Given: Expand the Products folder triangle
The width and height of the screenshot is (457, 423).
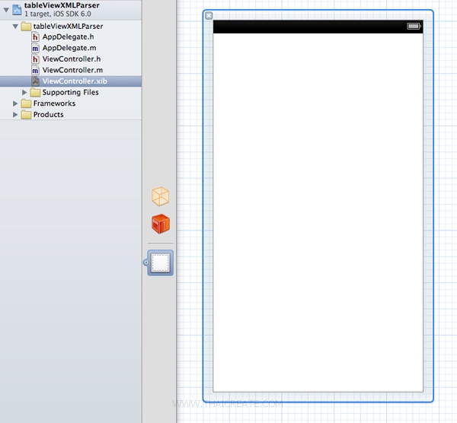Looking at the screenshot, I should (x=16, y=115).
